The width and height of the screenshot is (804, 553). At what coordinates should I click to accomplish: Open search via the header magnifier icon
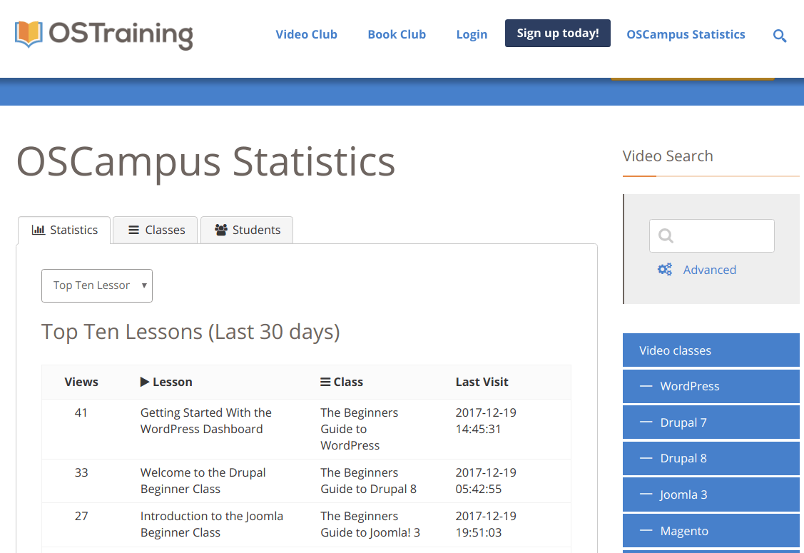779,36
